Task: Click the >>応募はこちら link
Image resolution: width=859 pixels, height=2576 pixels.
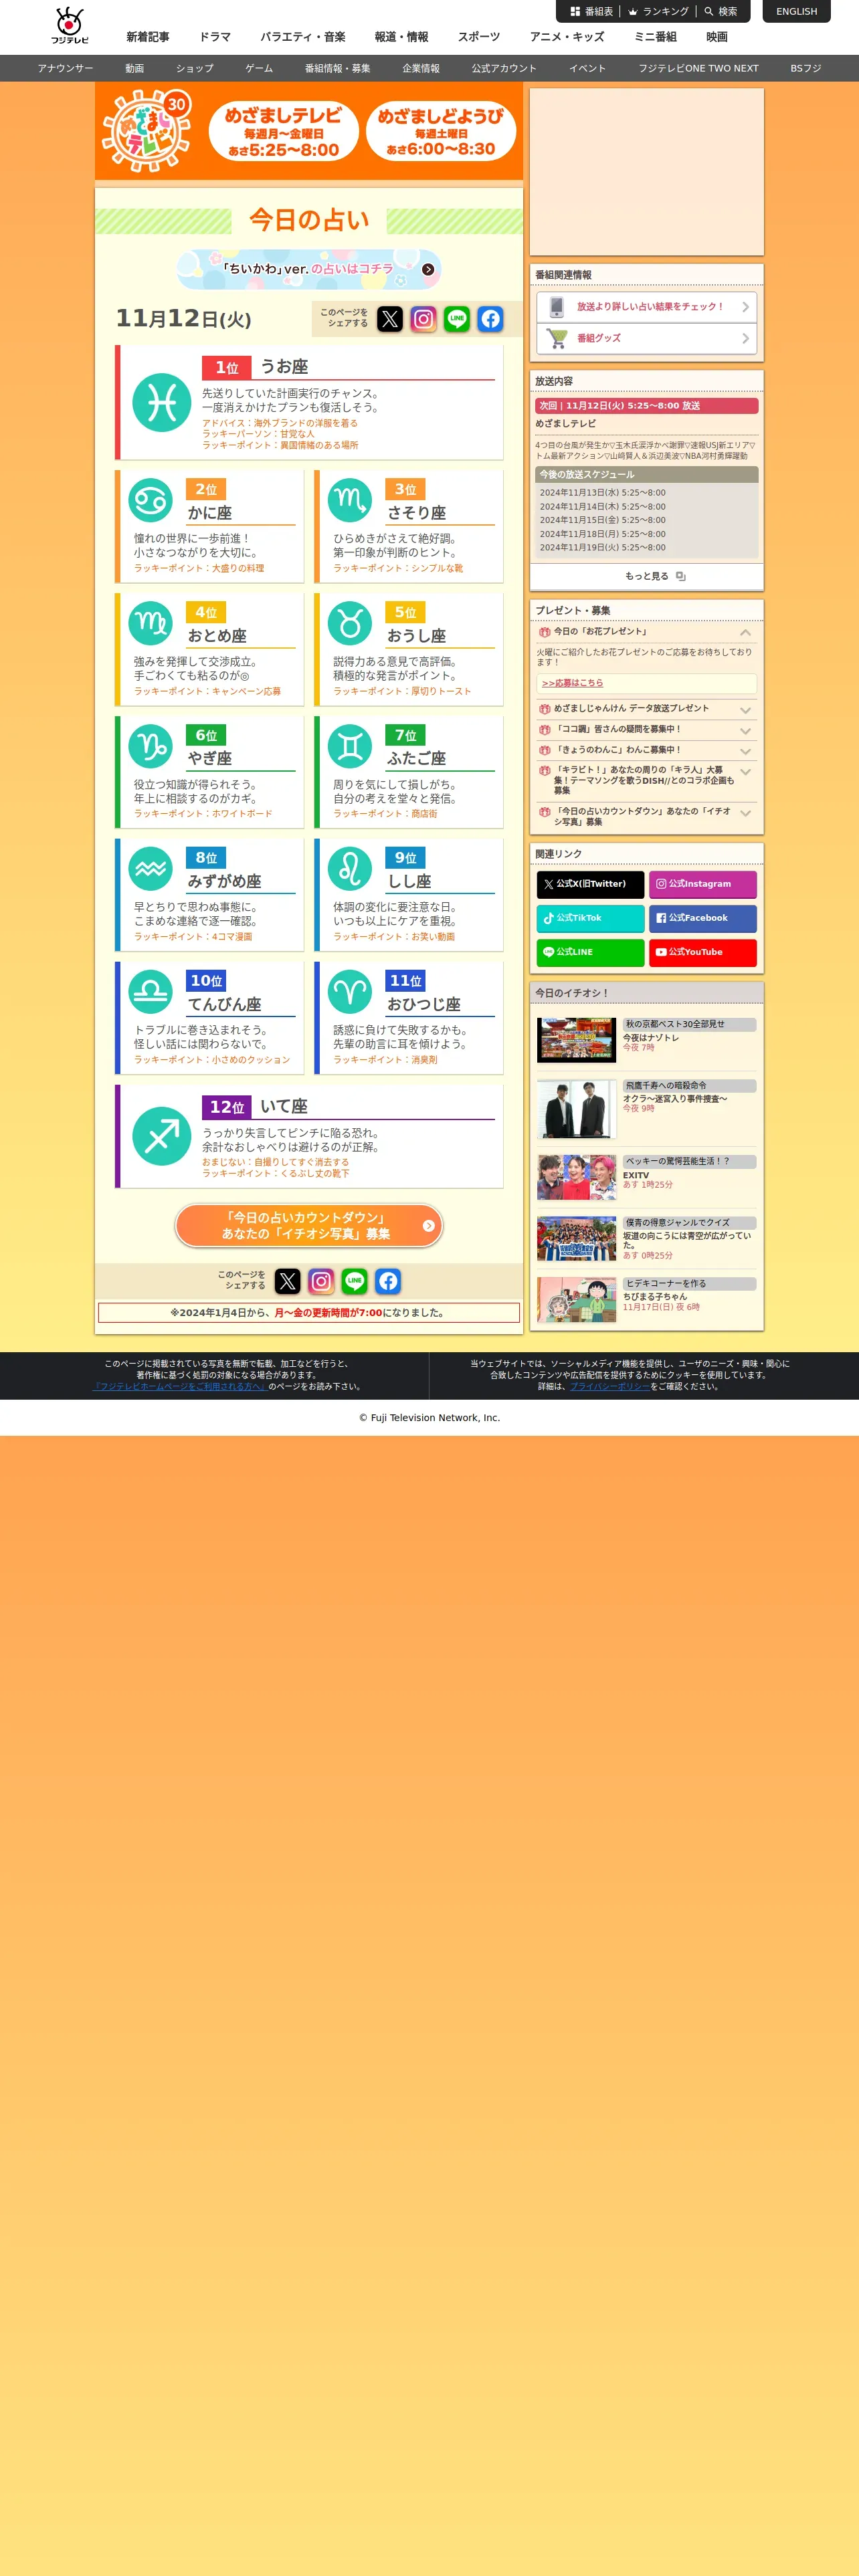Action: [x=573, y=683]
